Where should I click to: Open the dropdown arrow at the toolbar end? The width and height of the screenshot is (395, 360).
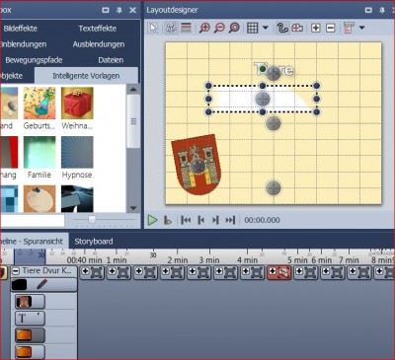pyautogui.click(x=362, y=28)
